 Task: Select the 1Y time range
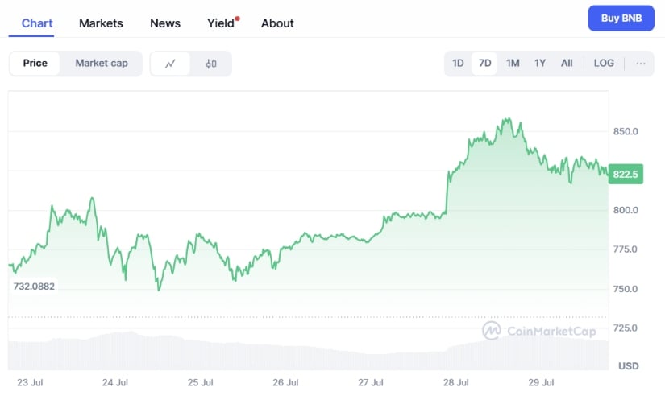point(540,64)
